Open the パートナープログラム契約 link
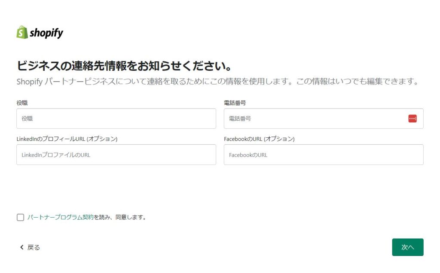This screenshot has width=440, height=273. tap(60, 217)
